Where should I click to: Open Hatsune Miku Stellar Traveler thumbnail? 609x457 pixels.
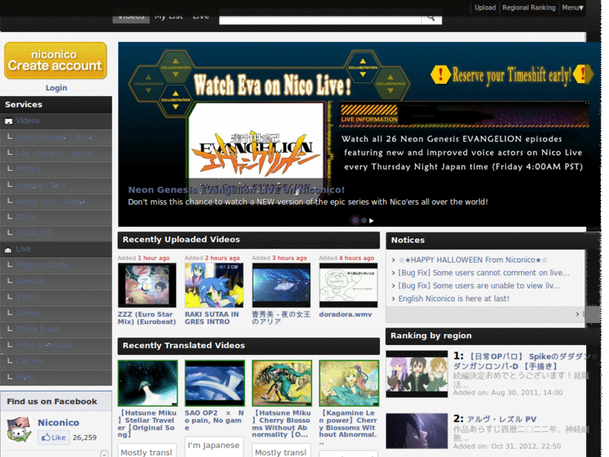148,383
